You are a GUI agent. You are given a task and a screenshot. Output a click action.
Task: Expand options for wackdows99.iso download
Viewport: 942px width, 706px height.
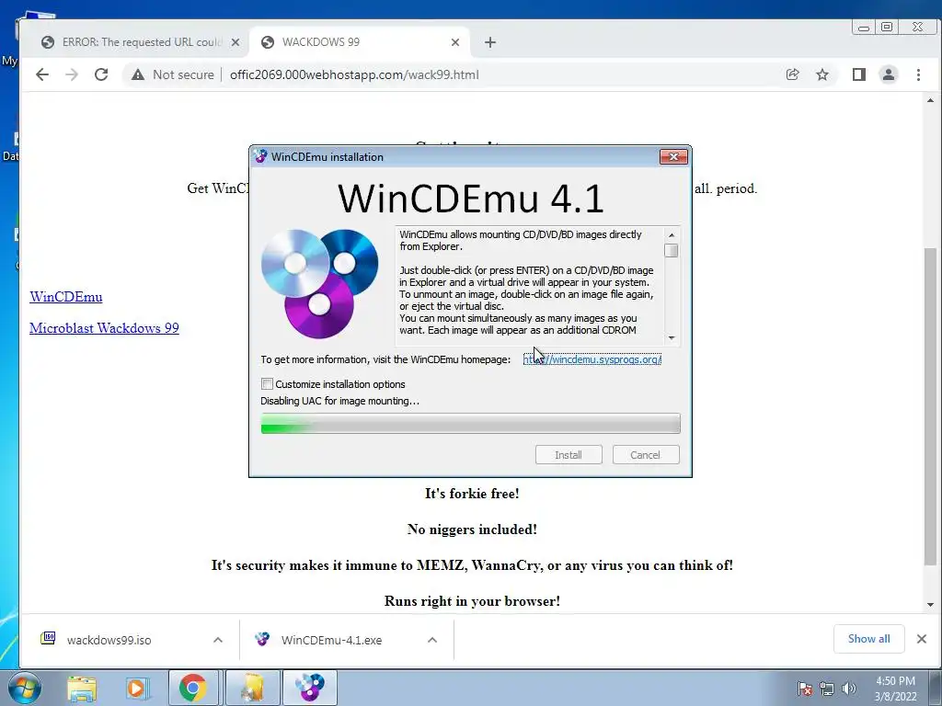[218, 640]
